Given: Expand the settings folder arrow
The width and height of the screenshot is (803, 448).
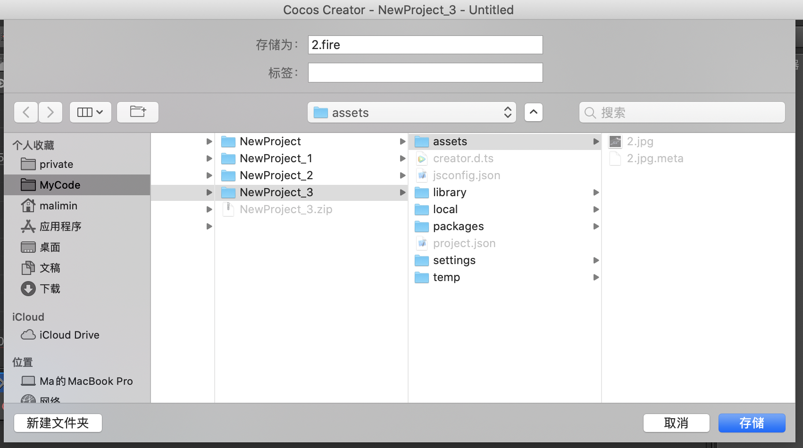Looking at the screenshot, I should point(596,260).
